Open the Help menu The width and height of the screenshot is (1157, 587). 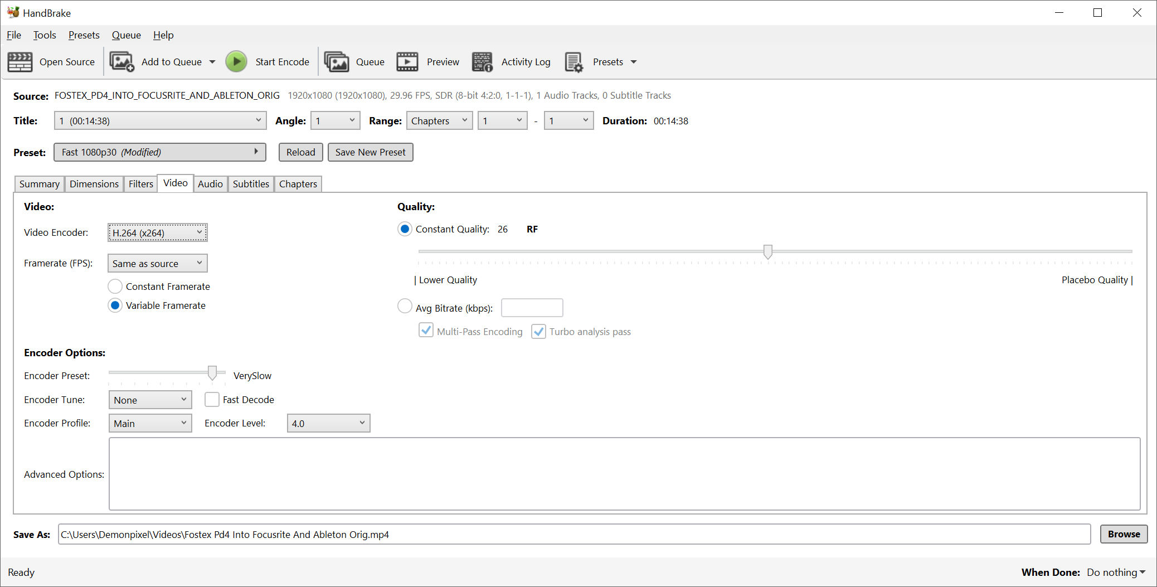[163, 35]
